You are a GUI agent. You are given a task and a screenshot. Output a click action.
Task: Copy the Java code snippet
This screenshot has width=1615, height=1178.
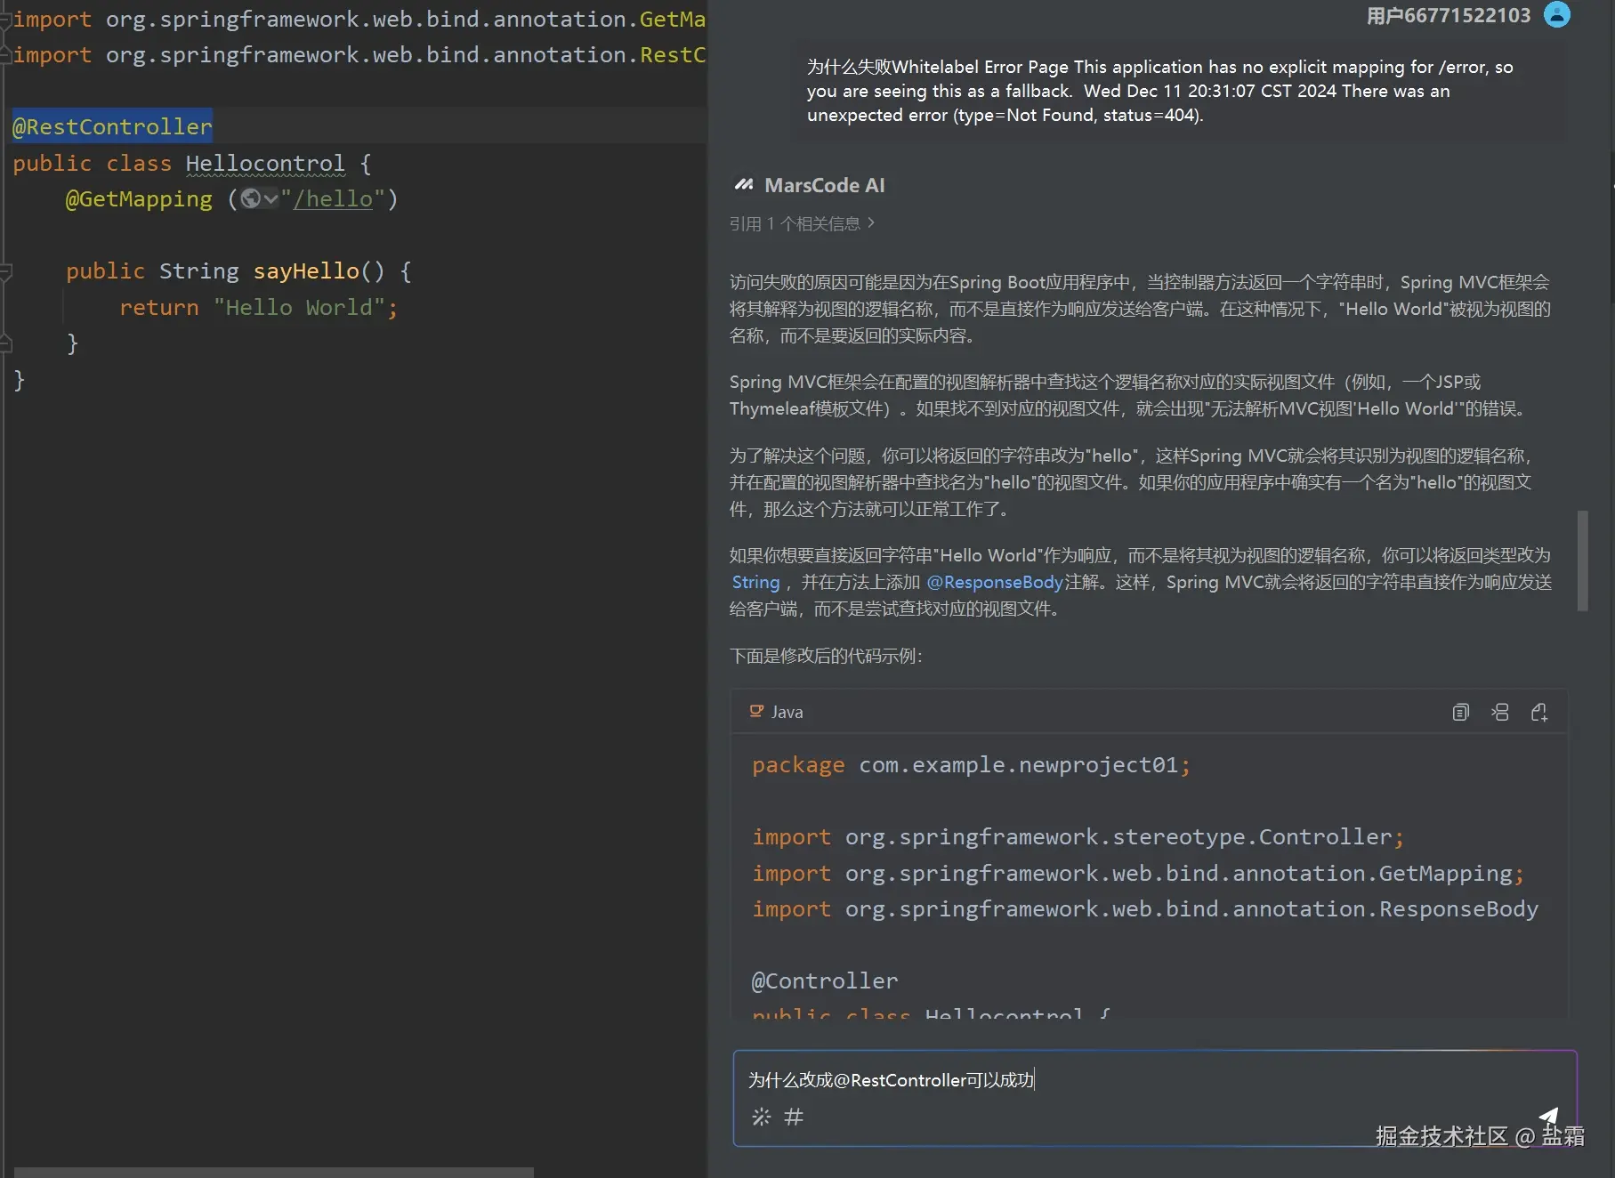[x=1460, y=712]
